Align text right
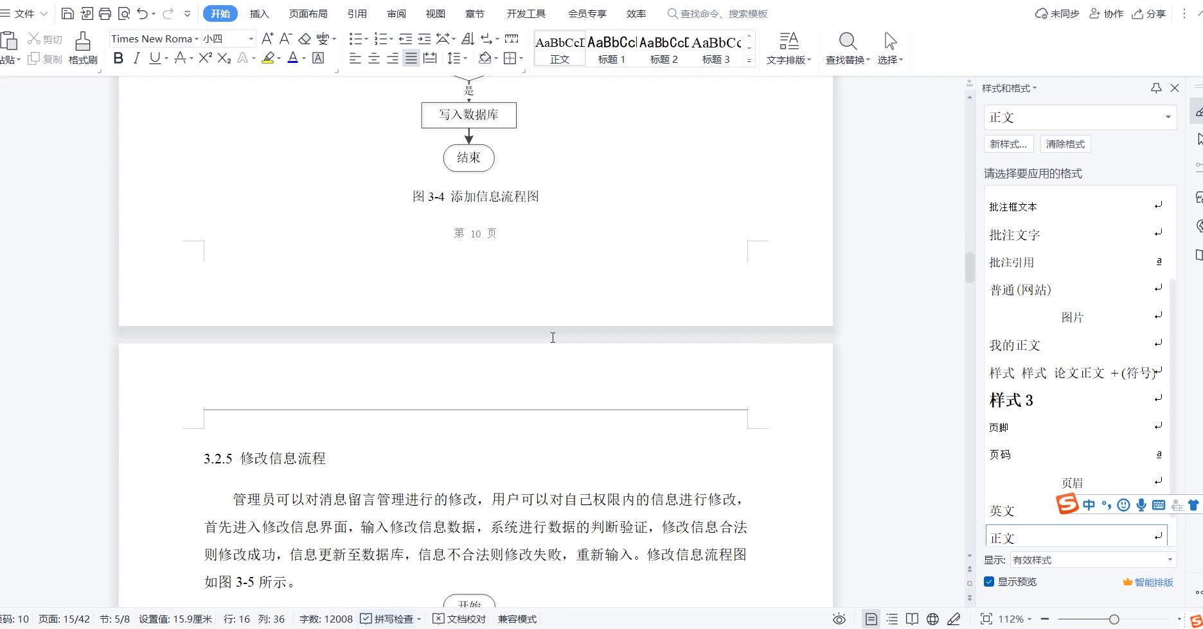The height and width of the screenshot is (629, 1203). (393, 58)
